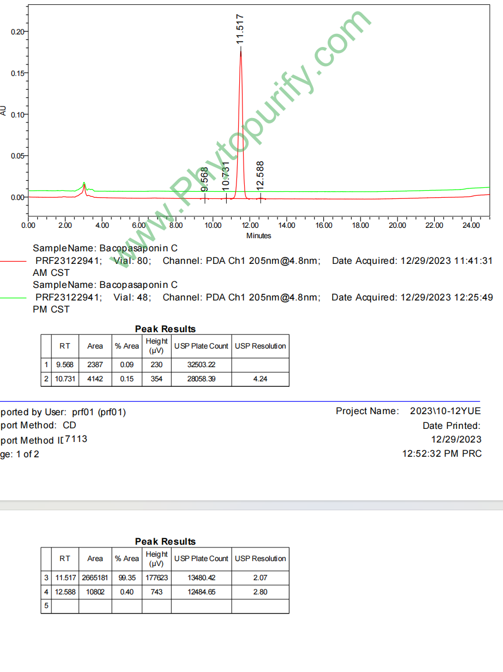The height and width of the screenshot is (672, 503).
Task: Click the RT cell 10.731 in the table
Action: click(65, 379)
